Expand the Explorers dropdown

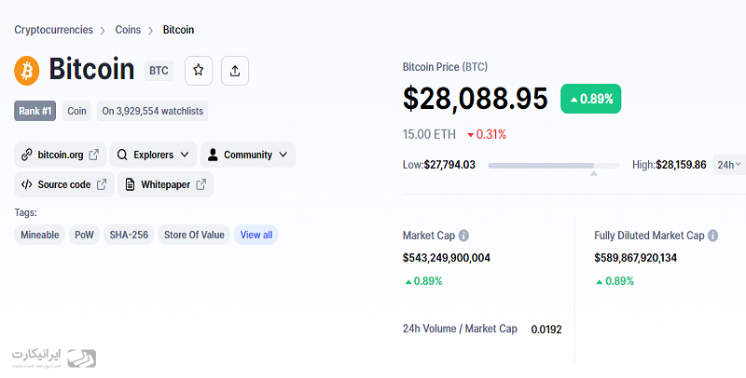click(153, 155)
